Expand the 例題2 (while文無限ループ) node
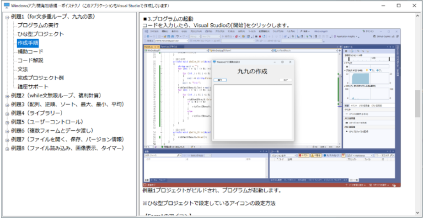Image resolution: width=423 pixels, height=218 pixels. [x=7, y=96]
